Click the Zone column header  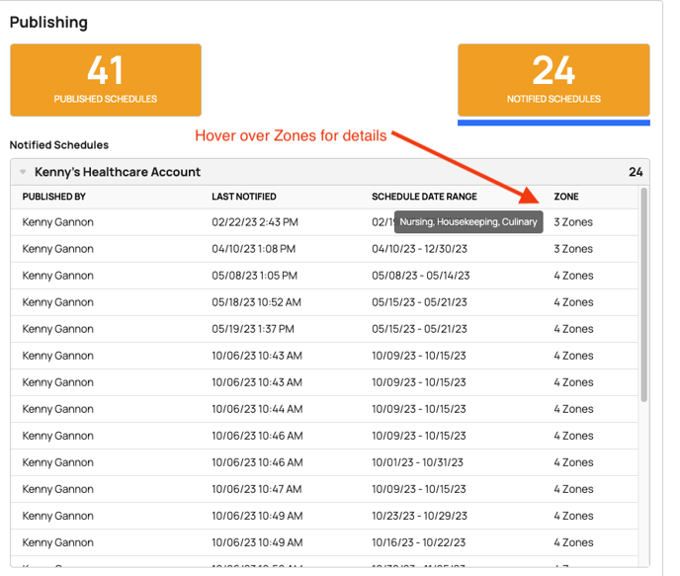[x=566, y=197]
